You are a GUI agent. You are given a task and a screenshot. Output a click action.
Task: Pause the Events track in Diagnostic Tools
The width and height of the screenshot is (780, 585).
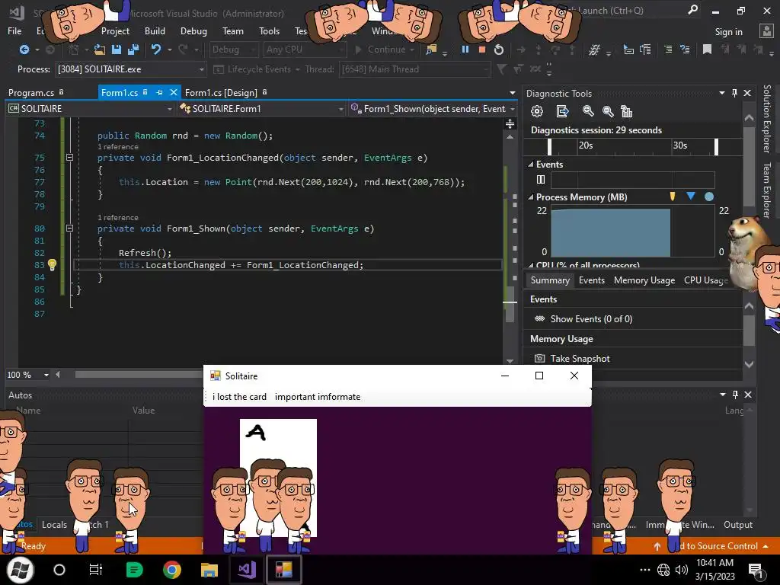541,180
